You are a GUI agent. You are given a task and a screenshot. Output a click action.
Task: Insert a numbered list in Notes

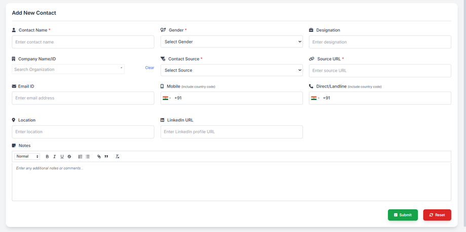pos(80,157)
